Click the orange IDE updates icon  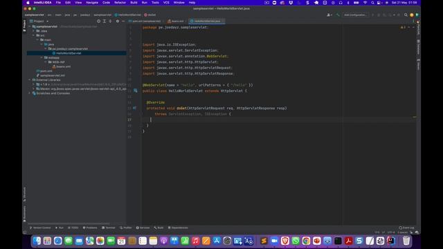(x=412, y=15)
